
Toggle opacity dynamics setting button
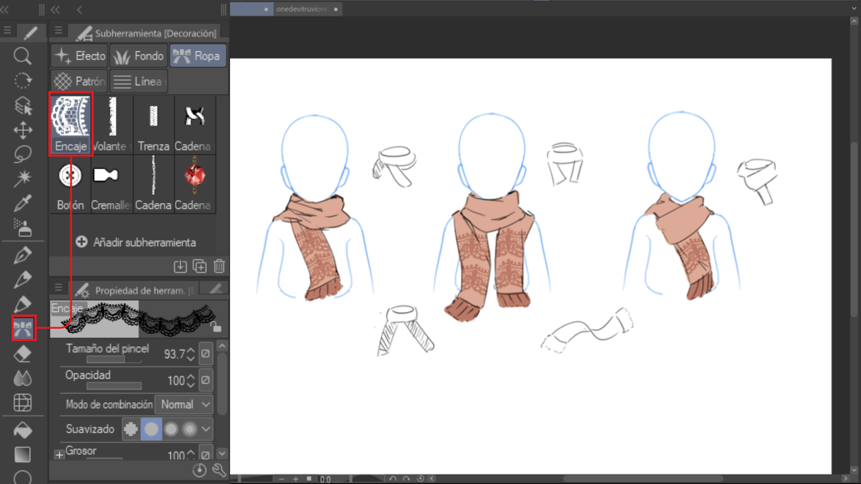[205, 380]
